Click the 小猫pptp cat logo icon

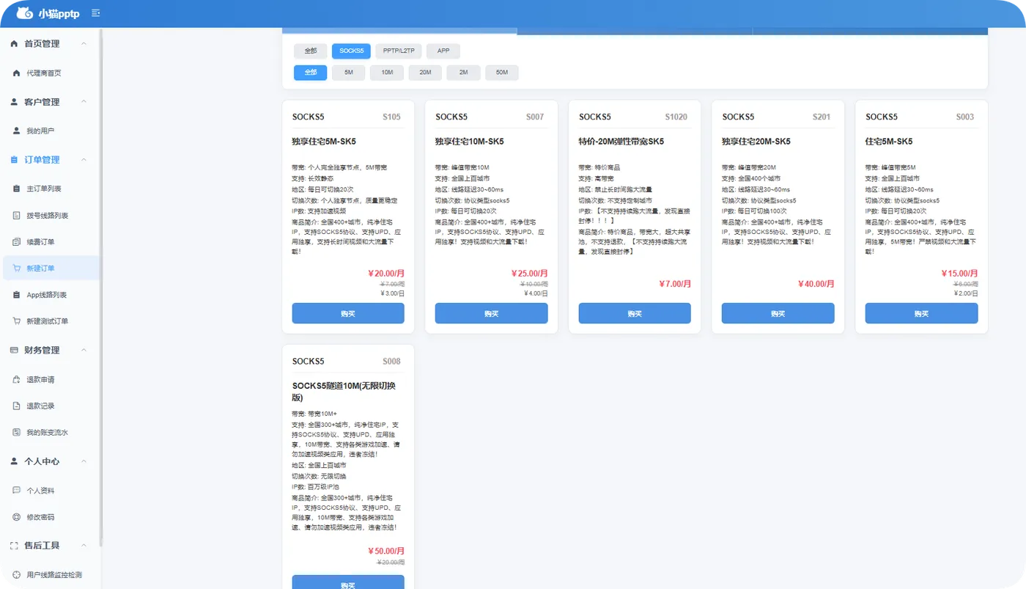24,12
